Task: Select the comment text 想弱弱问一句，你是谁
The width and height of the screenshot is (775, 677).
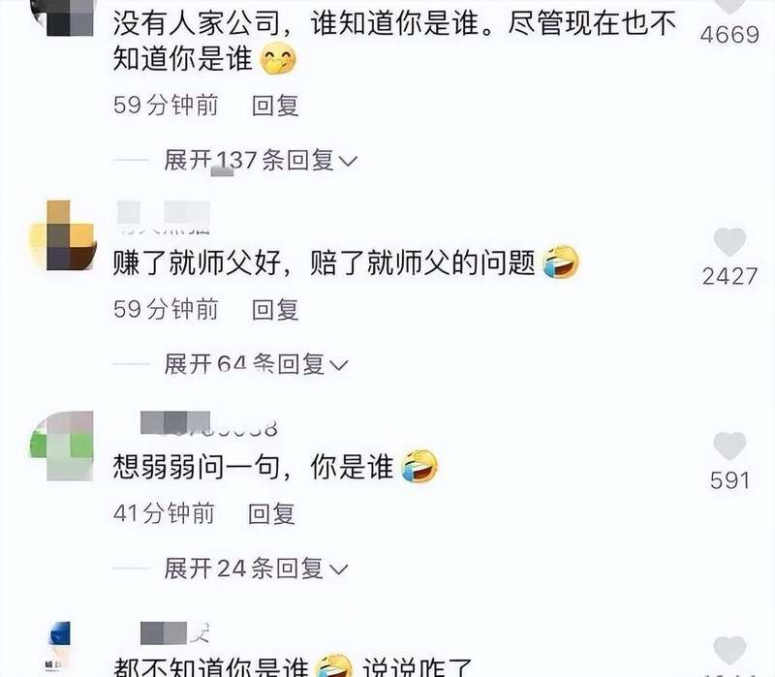Action: click(x=254, y=467)
